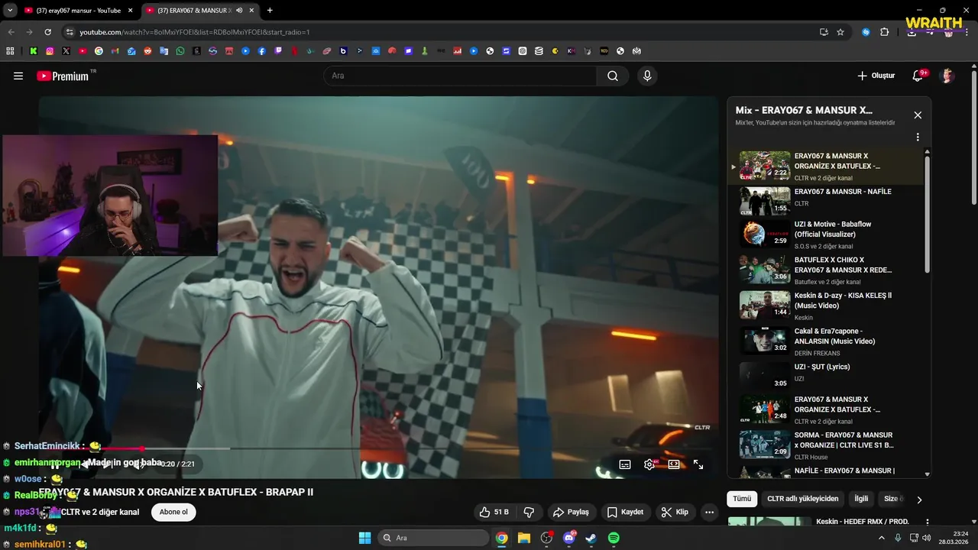Start voice search with microphone icon
The height and width of the screenshot is (550, 978).
(647, 76)
